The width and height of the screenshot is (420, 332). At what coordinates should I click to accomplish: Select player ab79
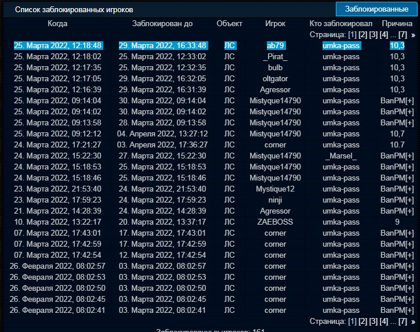tap(275, 45)
